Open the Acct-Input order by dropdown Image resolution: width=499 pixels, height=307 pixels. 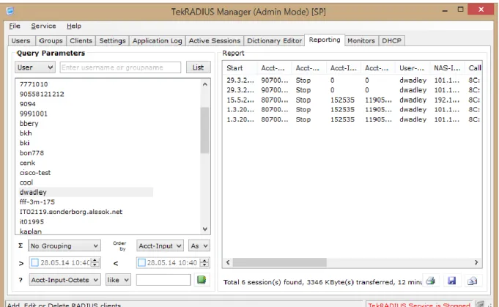point(160,245)
